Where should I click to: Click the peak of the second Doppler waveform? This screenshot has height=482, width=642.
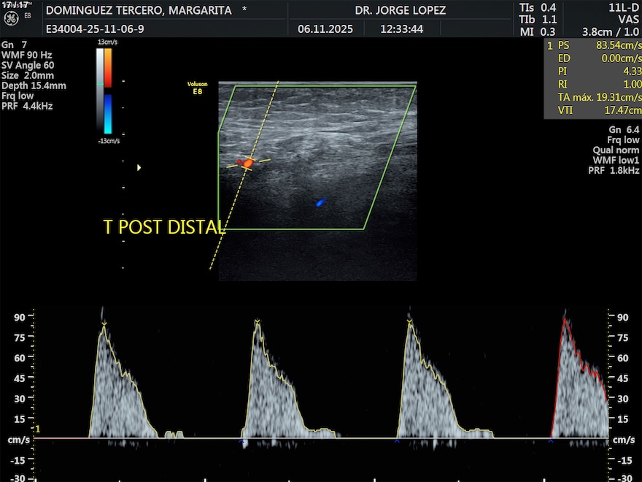[257, 321]
